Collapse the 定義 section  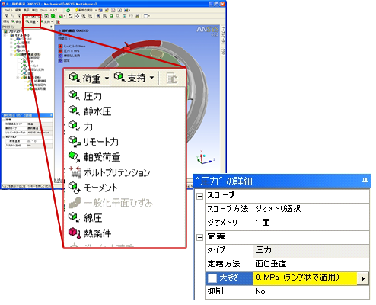coord(200,237)
